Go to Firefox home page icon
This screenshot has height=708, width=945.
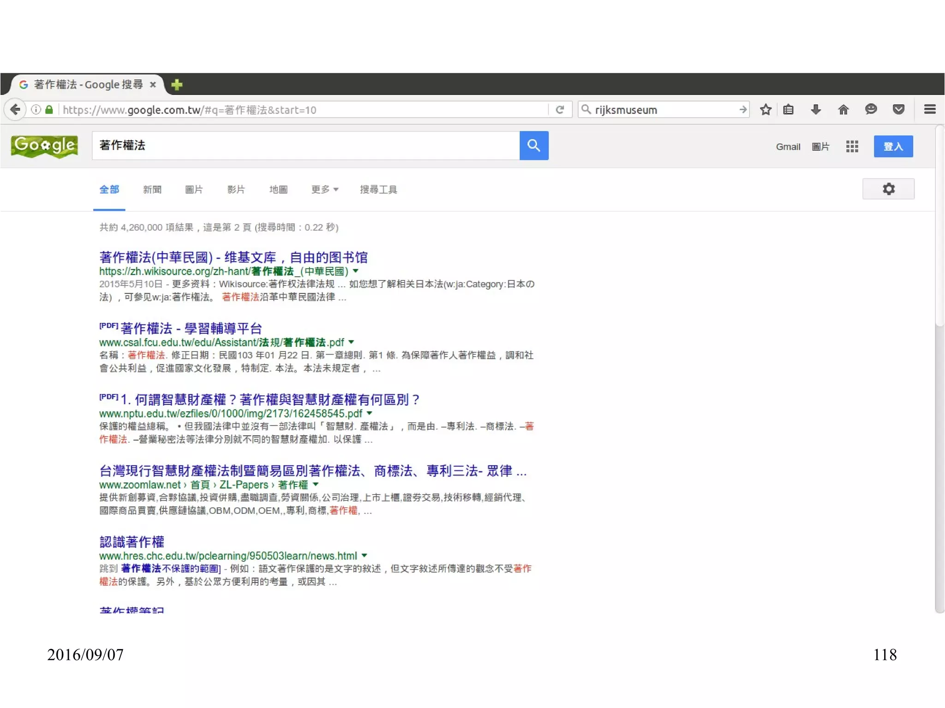(843, 110)
